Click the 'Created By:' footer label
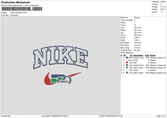Screen dimensions: 167x118 [6, 116]
